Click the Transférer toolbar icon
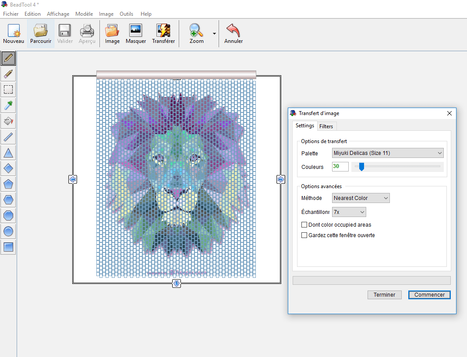 pyautogui.click(x=163, y=34)
